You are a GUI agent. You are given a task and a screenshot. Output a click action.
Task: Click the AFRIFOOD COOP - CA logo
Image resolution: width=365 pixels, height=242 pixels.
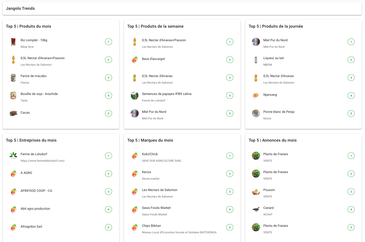[13, 192]
